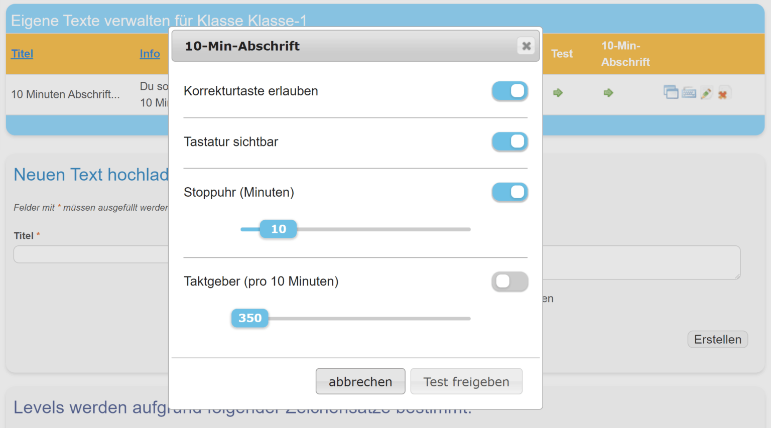Focus the Titel input field
This screenshot has height=428, width=771.
pos(91,254)
